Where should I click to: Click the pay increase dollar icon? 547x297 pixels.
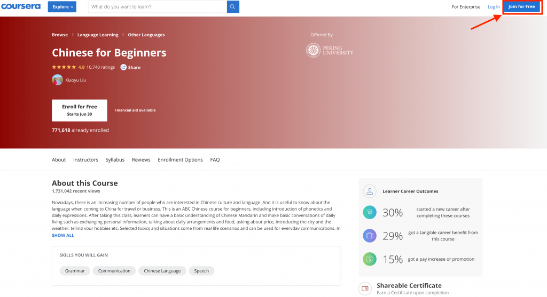pos(370,259)
